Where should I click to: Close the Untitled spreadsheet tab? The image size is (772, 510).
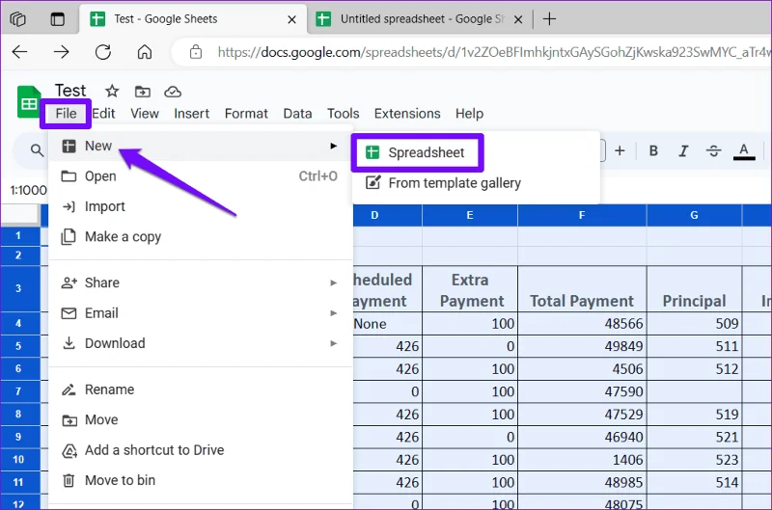(518, 19)
